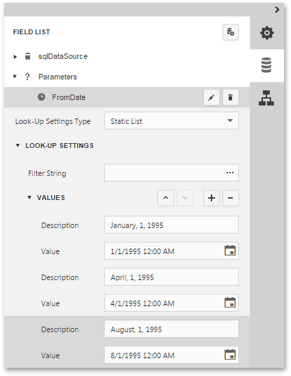This screenshot has height=376, width=291.
Task: Collapse the LOOK-UP SETTINGS section
Action: (18, 145)
